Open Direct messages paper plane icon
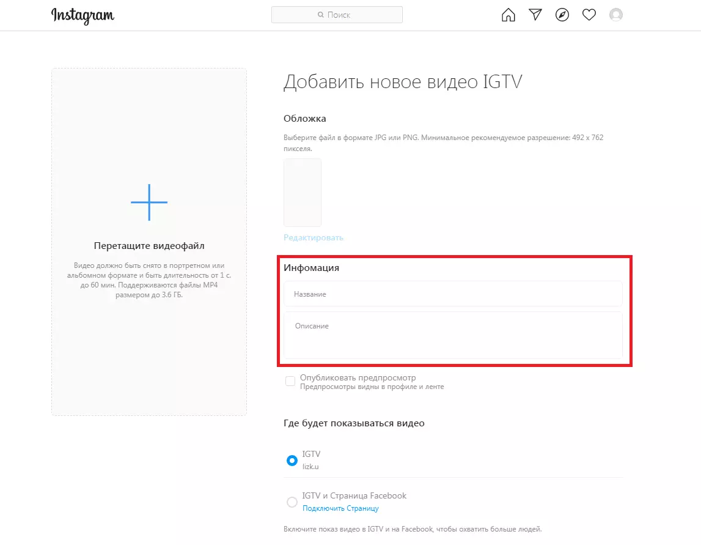701x545 pixels. coord(535,15)
